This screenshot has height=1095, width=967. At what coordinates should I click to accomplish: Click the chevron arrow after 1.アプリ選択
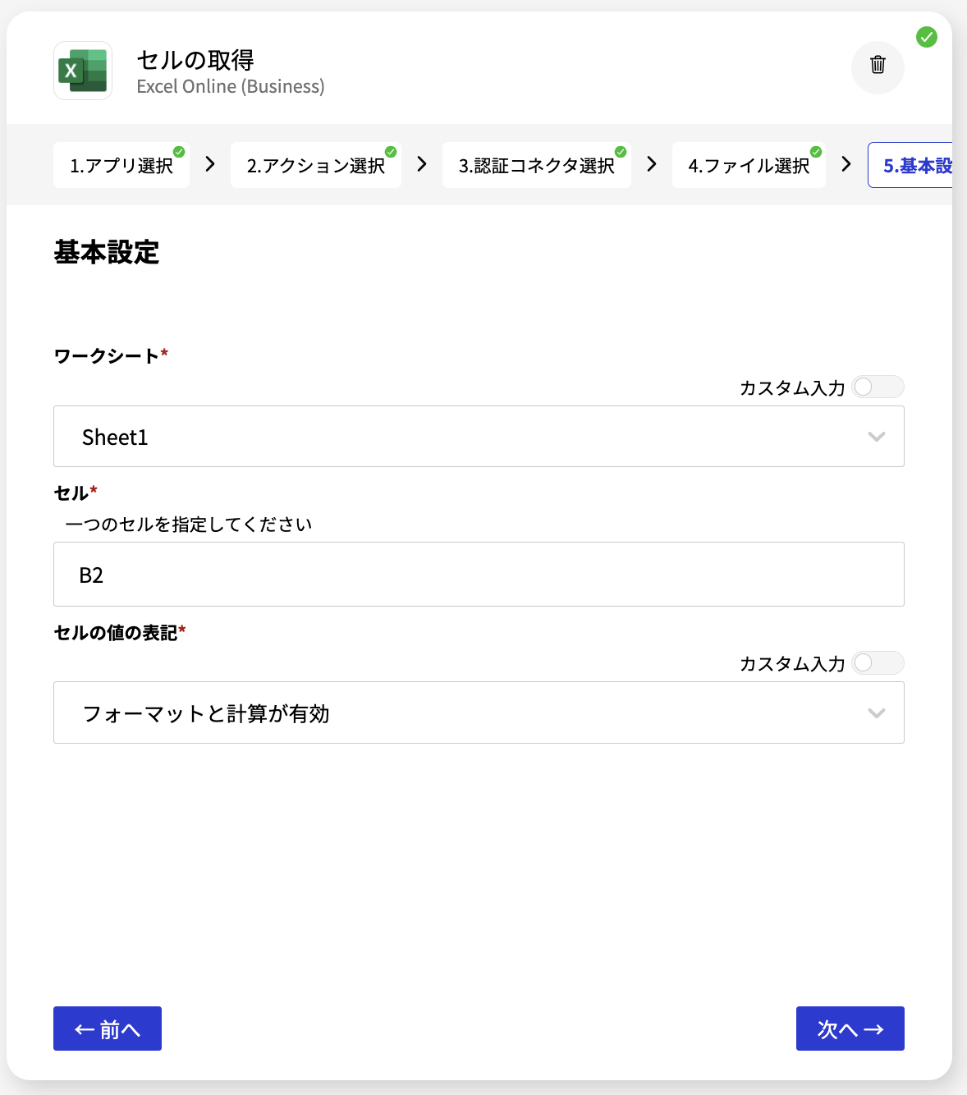(x=210, y=164)
